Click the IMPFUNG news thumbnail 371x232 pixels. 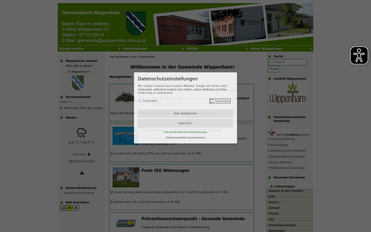pyautogui.click(x=126, y=136)
